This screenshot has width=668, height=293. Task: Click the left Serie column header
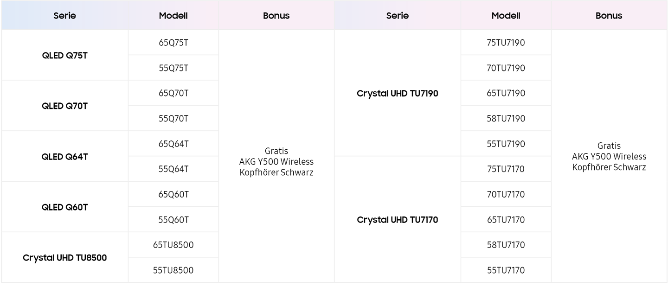point(64,15)
